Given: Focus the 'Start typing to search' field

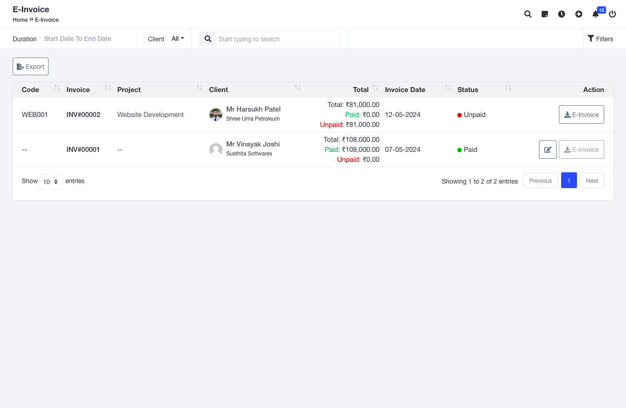Looking at the screenshot, I should [278, 39].
